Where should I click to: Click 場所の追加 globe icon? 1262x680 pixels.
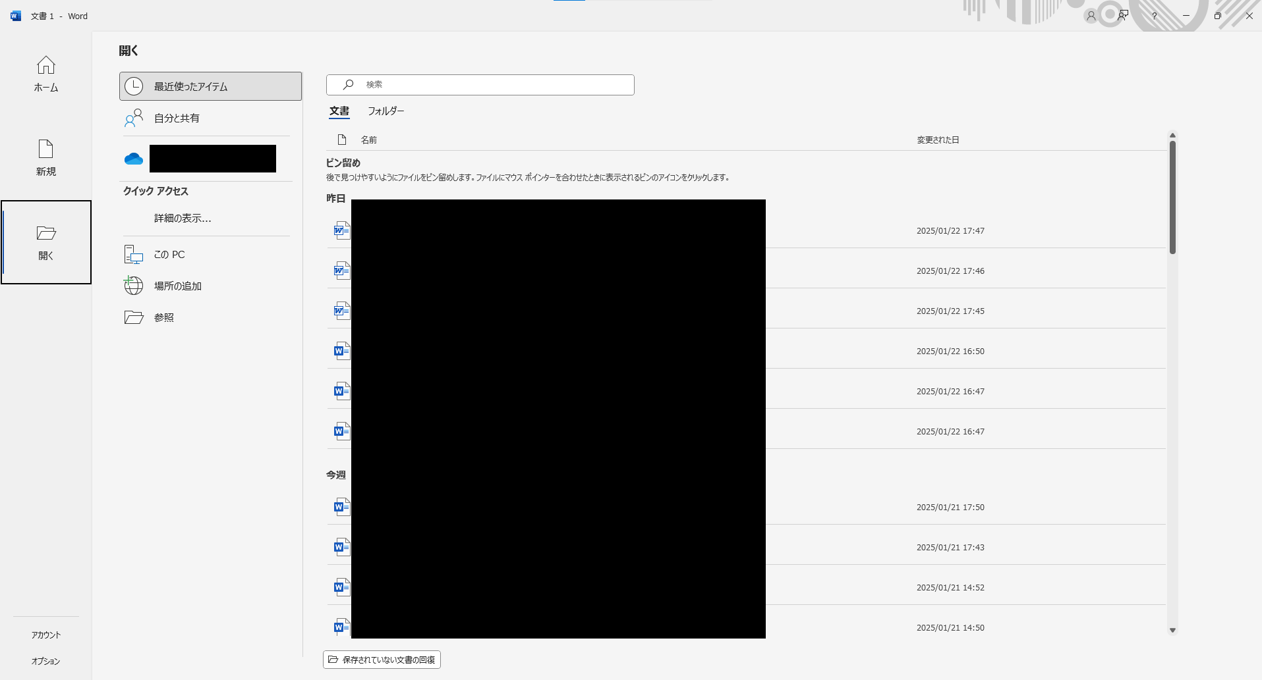click(x=134, y=286)
